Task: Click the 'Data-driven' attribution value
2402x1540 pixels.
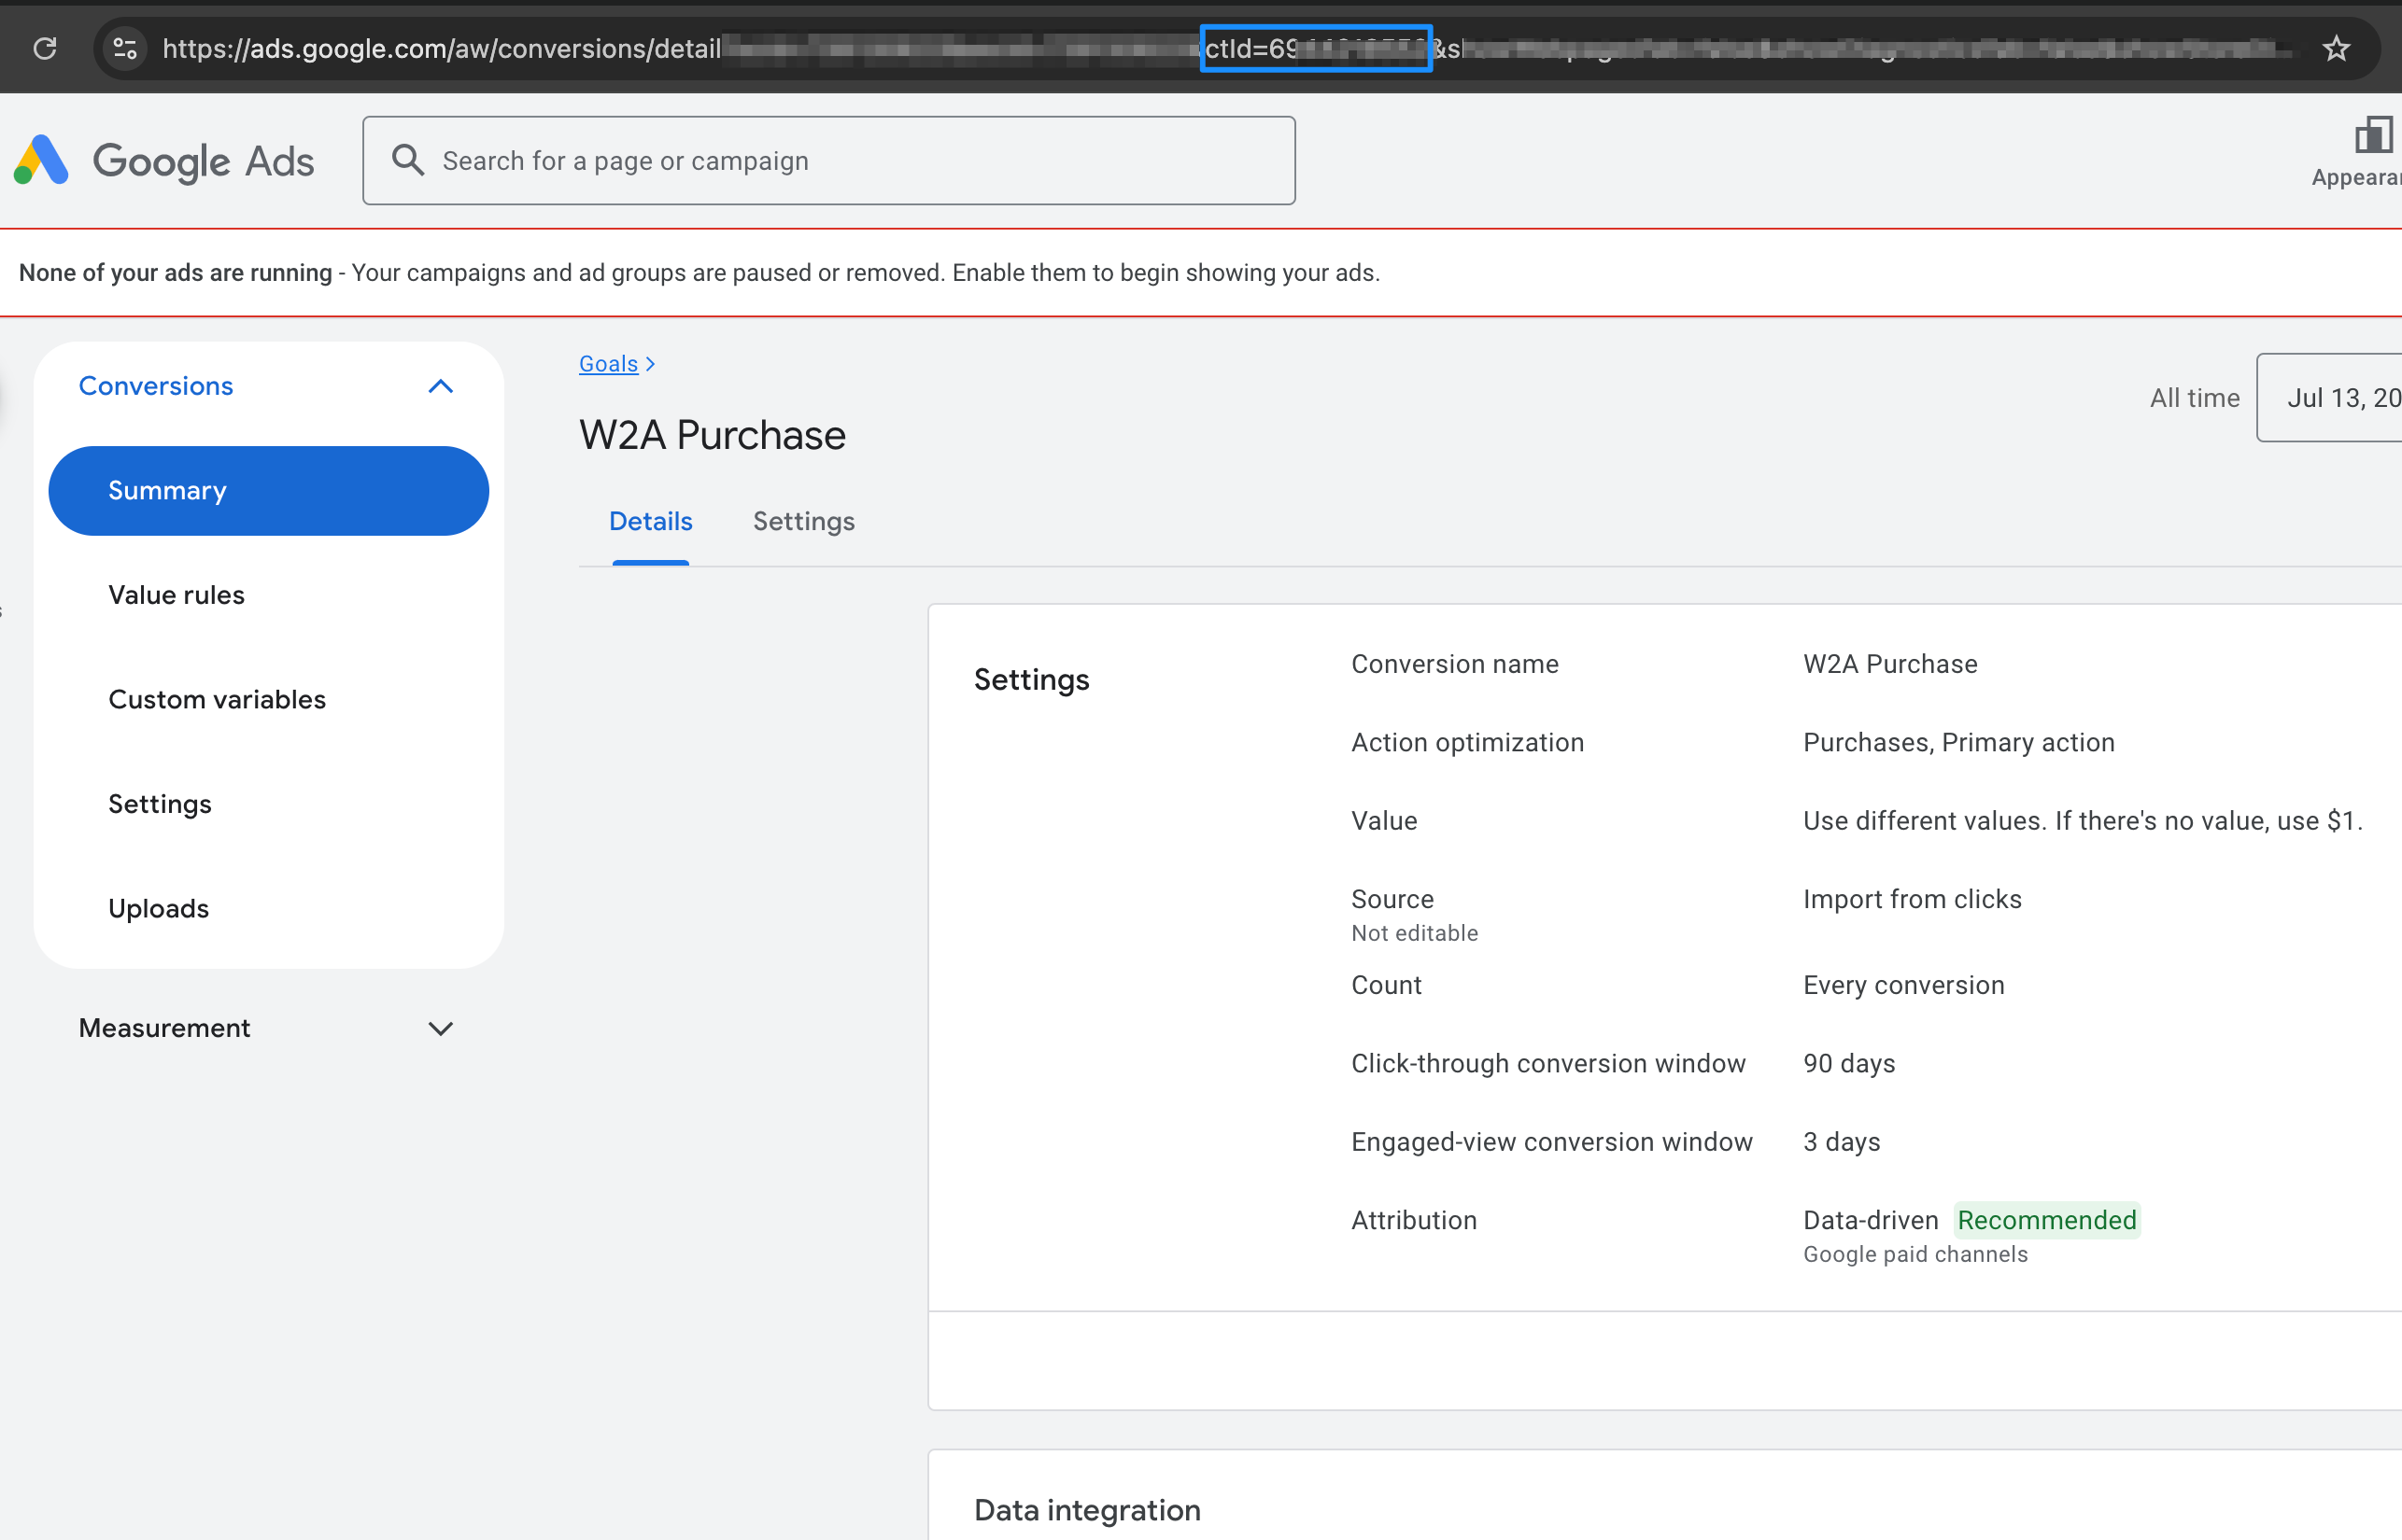Action: point(1870,1220)
